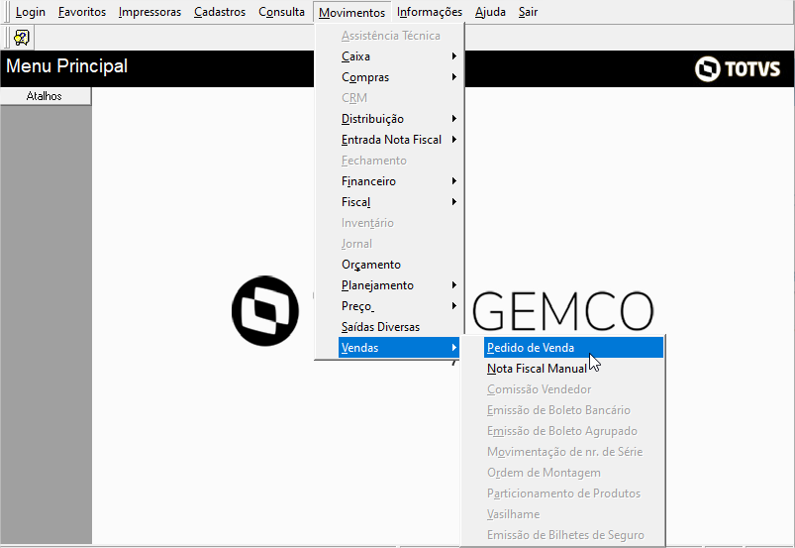The image size is (795, 548).
Task: Expand the Financeiro submenu
Action: (399, 181)
